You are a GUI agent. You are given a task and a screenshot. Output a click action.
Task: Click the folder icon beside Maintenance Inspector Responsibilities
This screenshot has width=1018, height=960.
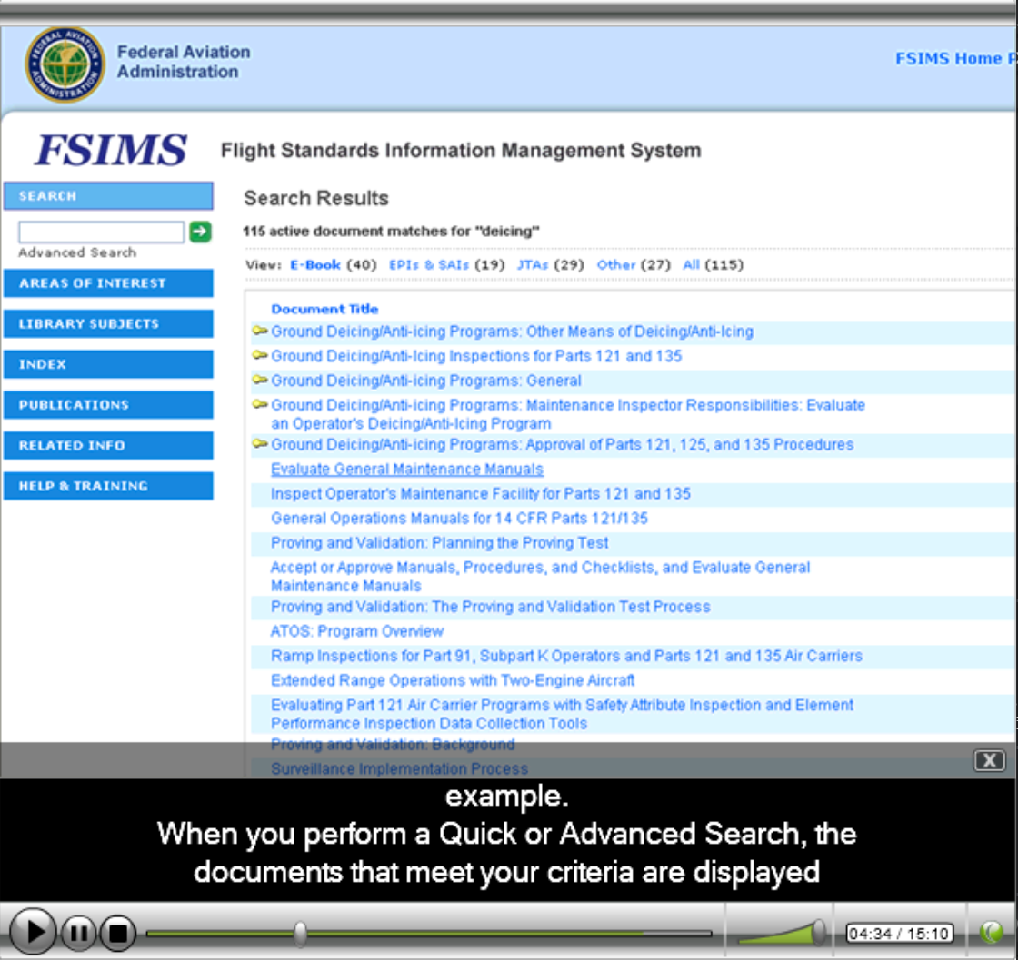pos(260,405)
